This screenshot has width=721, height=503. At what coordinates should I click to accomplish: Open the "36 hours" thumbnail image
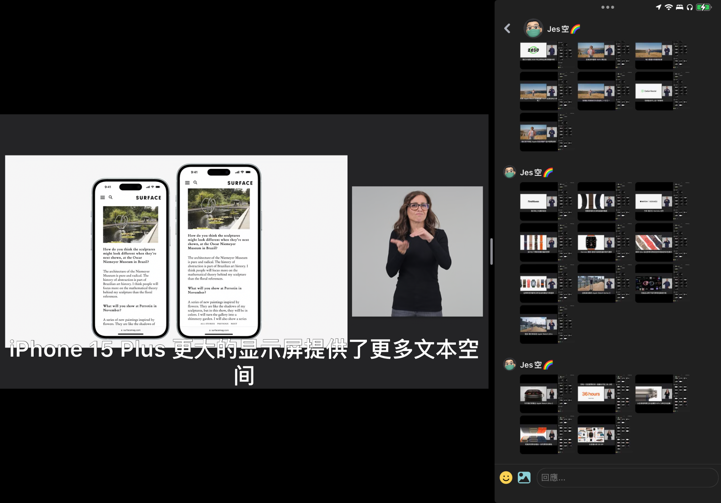[x=603, y=394]
